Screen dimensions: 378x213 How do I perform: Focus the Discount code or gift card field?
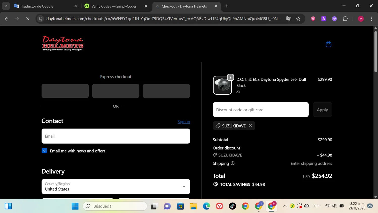pyautogui.click(x=261, y=110)
